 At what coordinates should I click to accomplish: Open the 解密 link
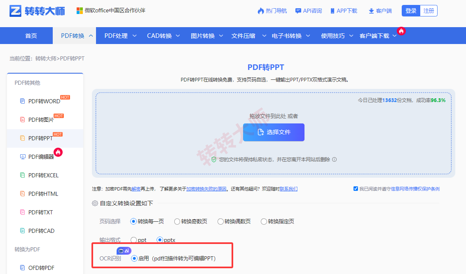[136, 189]
